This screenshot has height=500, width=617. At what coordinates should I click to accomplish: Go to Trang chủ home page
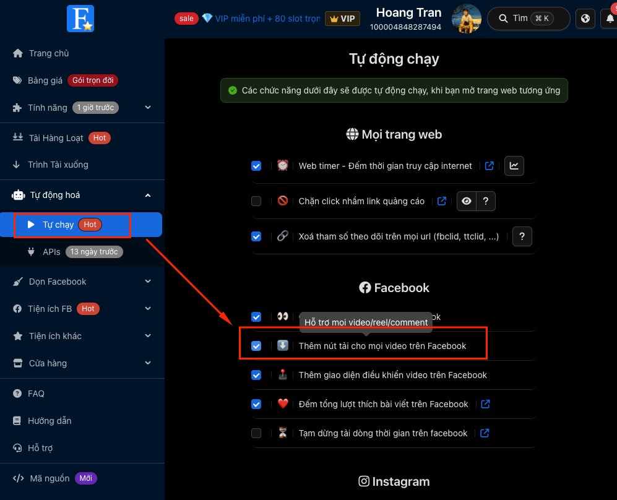coord(82,53)
